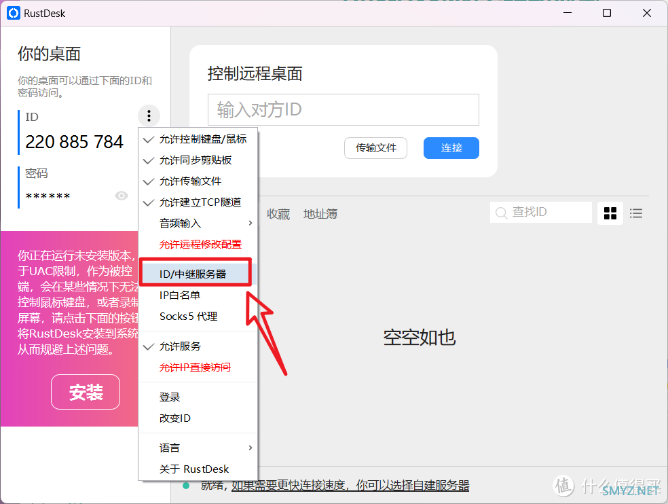This screenshot has height=504, width=668.
Task: Reveal the password with the eye icon
Action: point(122,196)
